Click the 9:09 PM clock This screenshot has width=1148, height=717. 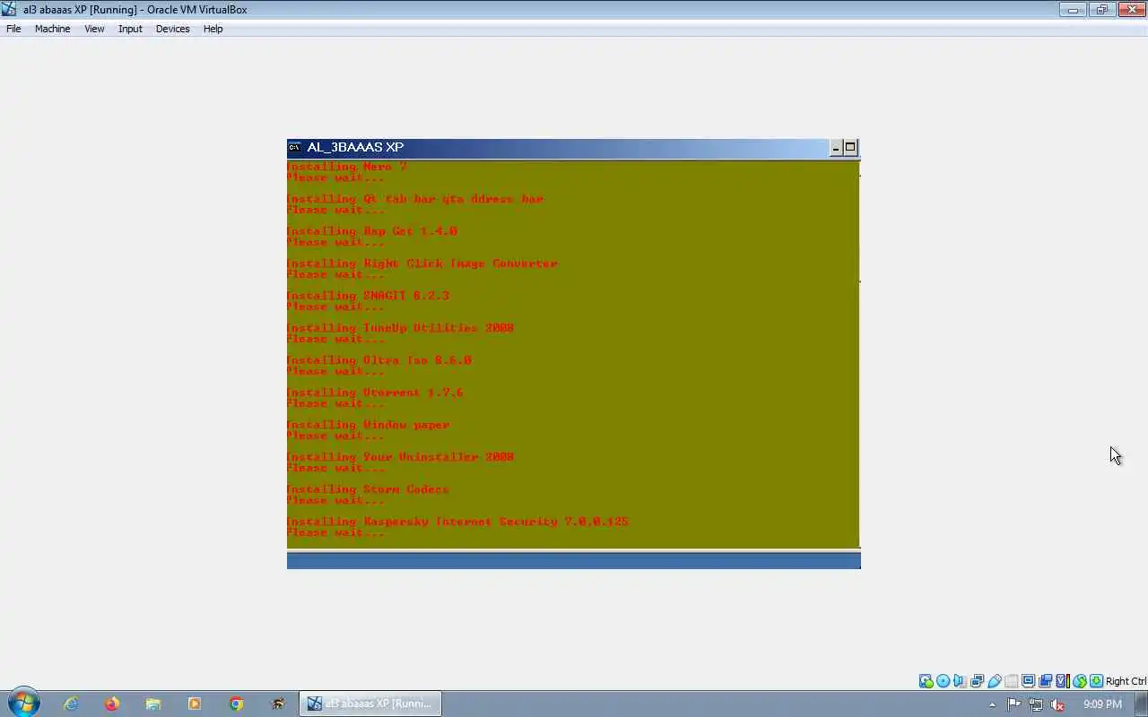point(1103,704)
